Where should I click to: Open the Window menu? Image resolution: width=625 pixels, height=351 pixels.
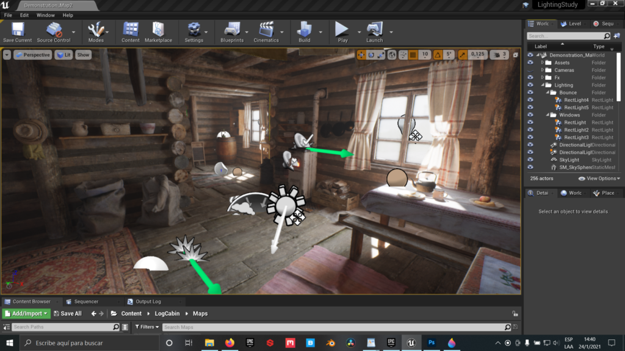tap(46, 15)
